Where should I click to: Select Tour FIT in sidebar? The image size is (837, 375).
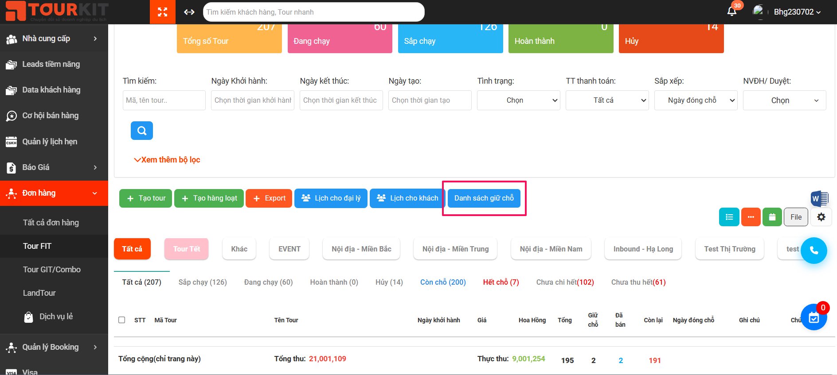point(37,246)
